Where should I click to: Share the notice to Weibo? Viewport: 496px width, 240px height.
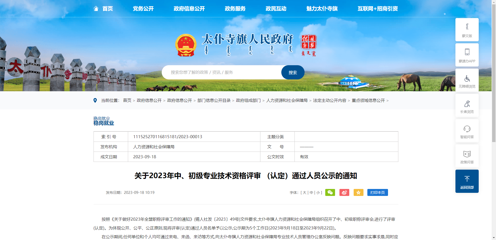[x=344, y=192]
